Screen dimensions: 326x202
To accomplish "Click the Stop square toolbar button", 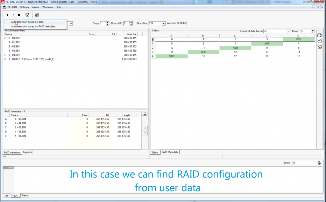I will click(x=19, y=15).
